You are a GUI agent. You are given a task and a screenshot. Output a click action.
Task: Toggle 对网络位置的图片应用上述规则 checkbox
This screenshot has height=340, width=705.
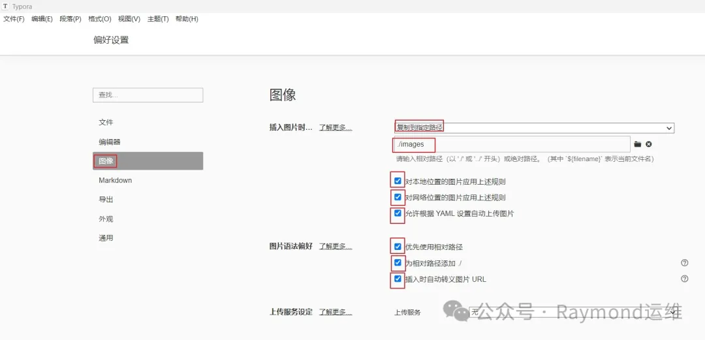pyautogui.click(x=398, y=197)
